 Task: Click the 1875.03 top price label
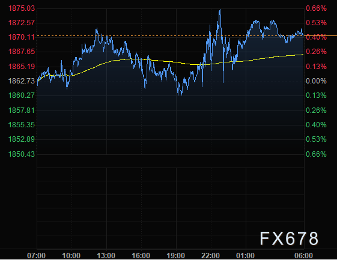pyautogui.click(x=22, y=8)
